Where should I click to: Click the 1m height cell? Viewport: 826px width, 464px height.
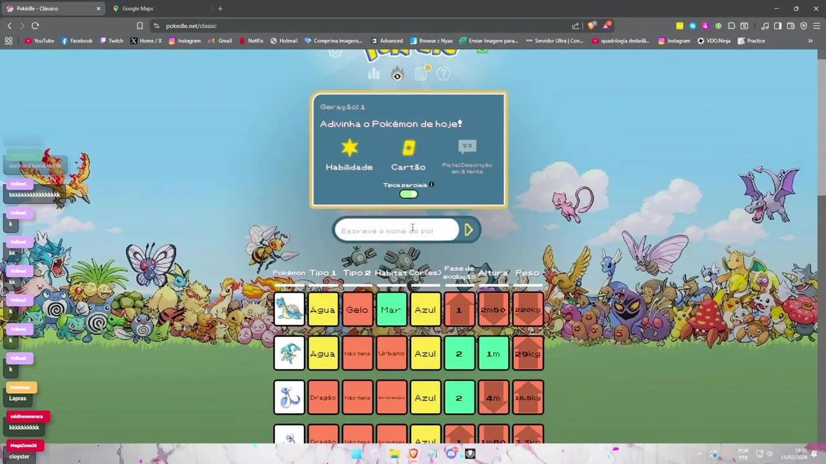click(493, 353)
